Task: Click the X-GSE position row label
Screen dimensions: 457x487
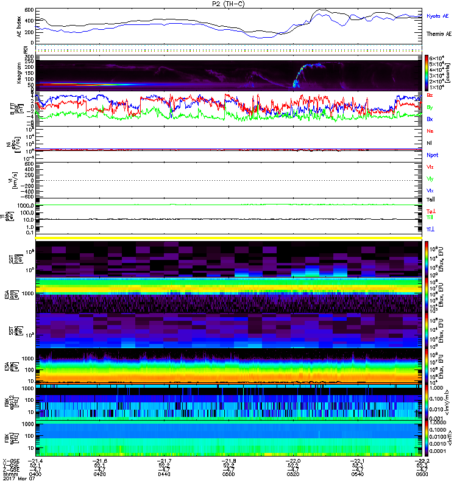Action: (x=11, y=461)
